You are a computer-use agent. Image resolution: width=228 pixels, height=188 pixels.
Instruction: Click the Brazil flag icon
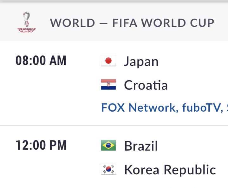pyautogui.click(x=108, y=145)
